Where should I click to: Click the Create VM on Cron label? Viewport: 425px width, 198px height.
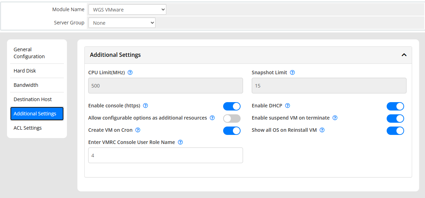coord(111,130)
